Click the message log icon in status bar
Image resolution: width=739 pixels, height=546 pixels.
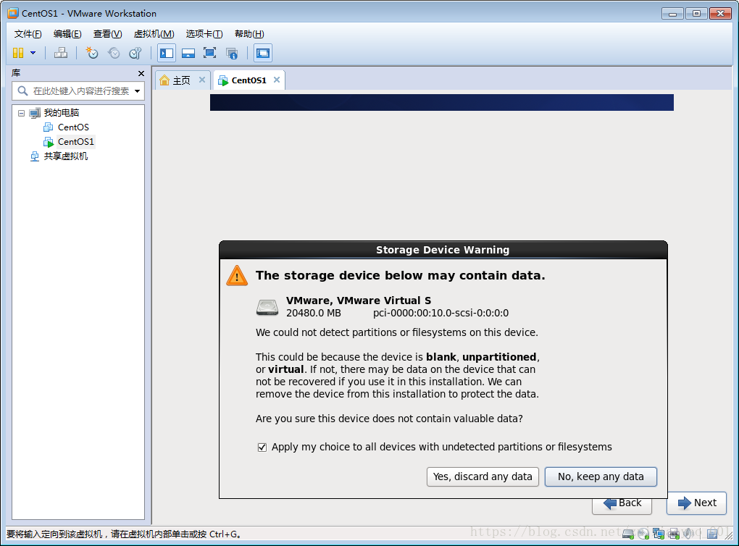pyautogui.click(x=713, y=534)
